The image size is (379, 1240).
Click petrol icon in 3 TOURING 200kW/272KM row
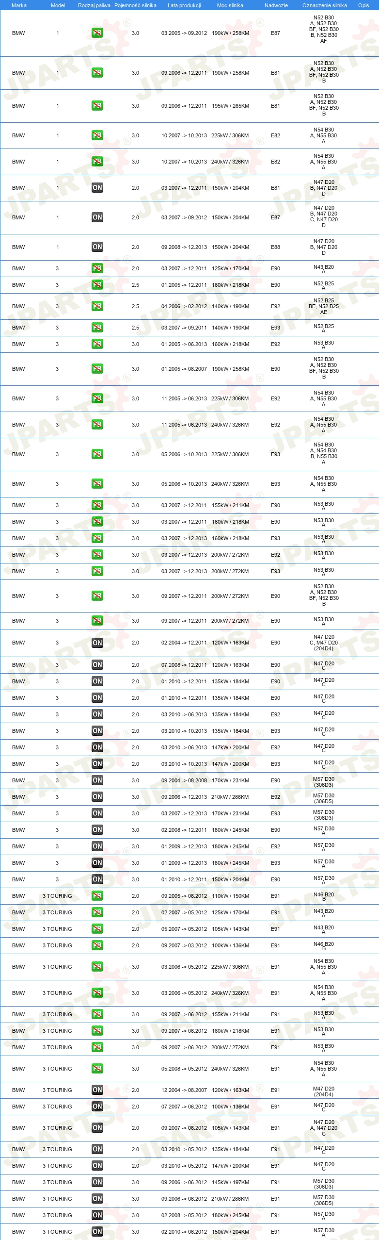click(97, 1047)
